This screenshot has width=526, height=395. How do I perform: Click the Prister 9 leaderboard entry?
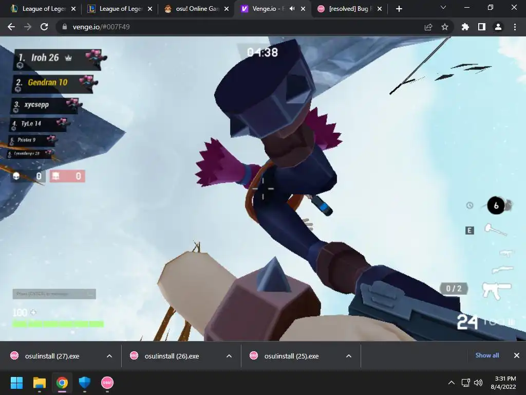click(32, 140)
